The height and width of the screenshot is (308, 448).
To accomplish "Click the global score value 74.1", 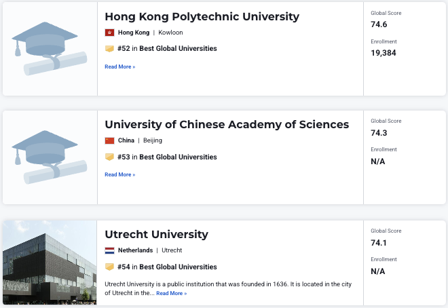I will click(379, 243).
